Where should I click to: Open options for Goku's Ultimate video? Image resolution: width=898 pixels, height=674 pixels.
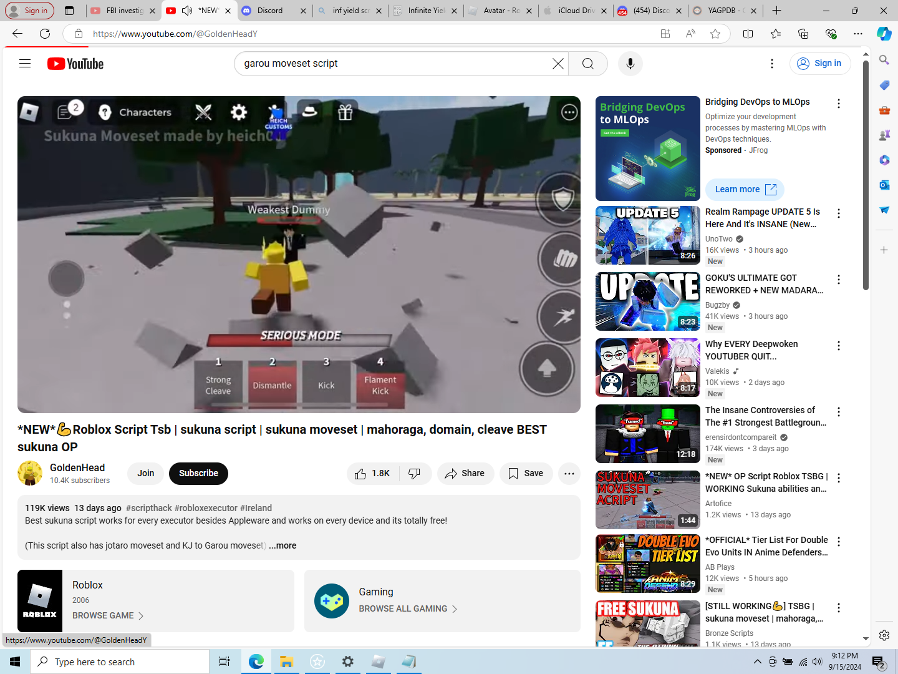pyautogui.click(x=839, y=280)
